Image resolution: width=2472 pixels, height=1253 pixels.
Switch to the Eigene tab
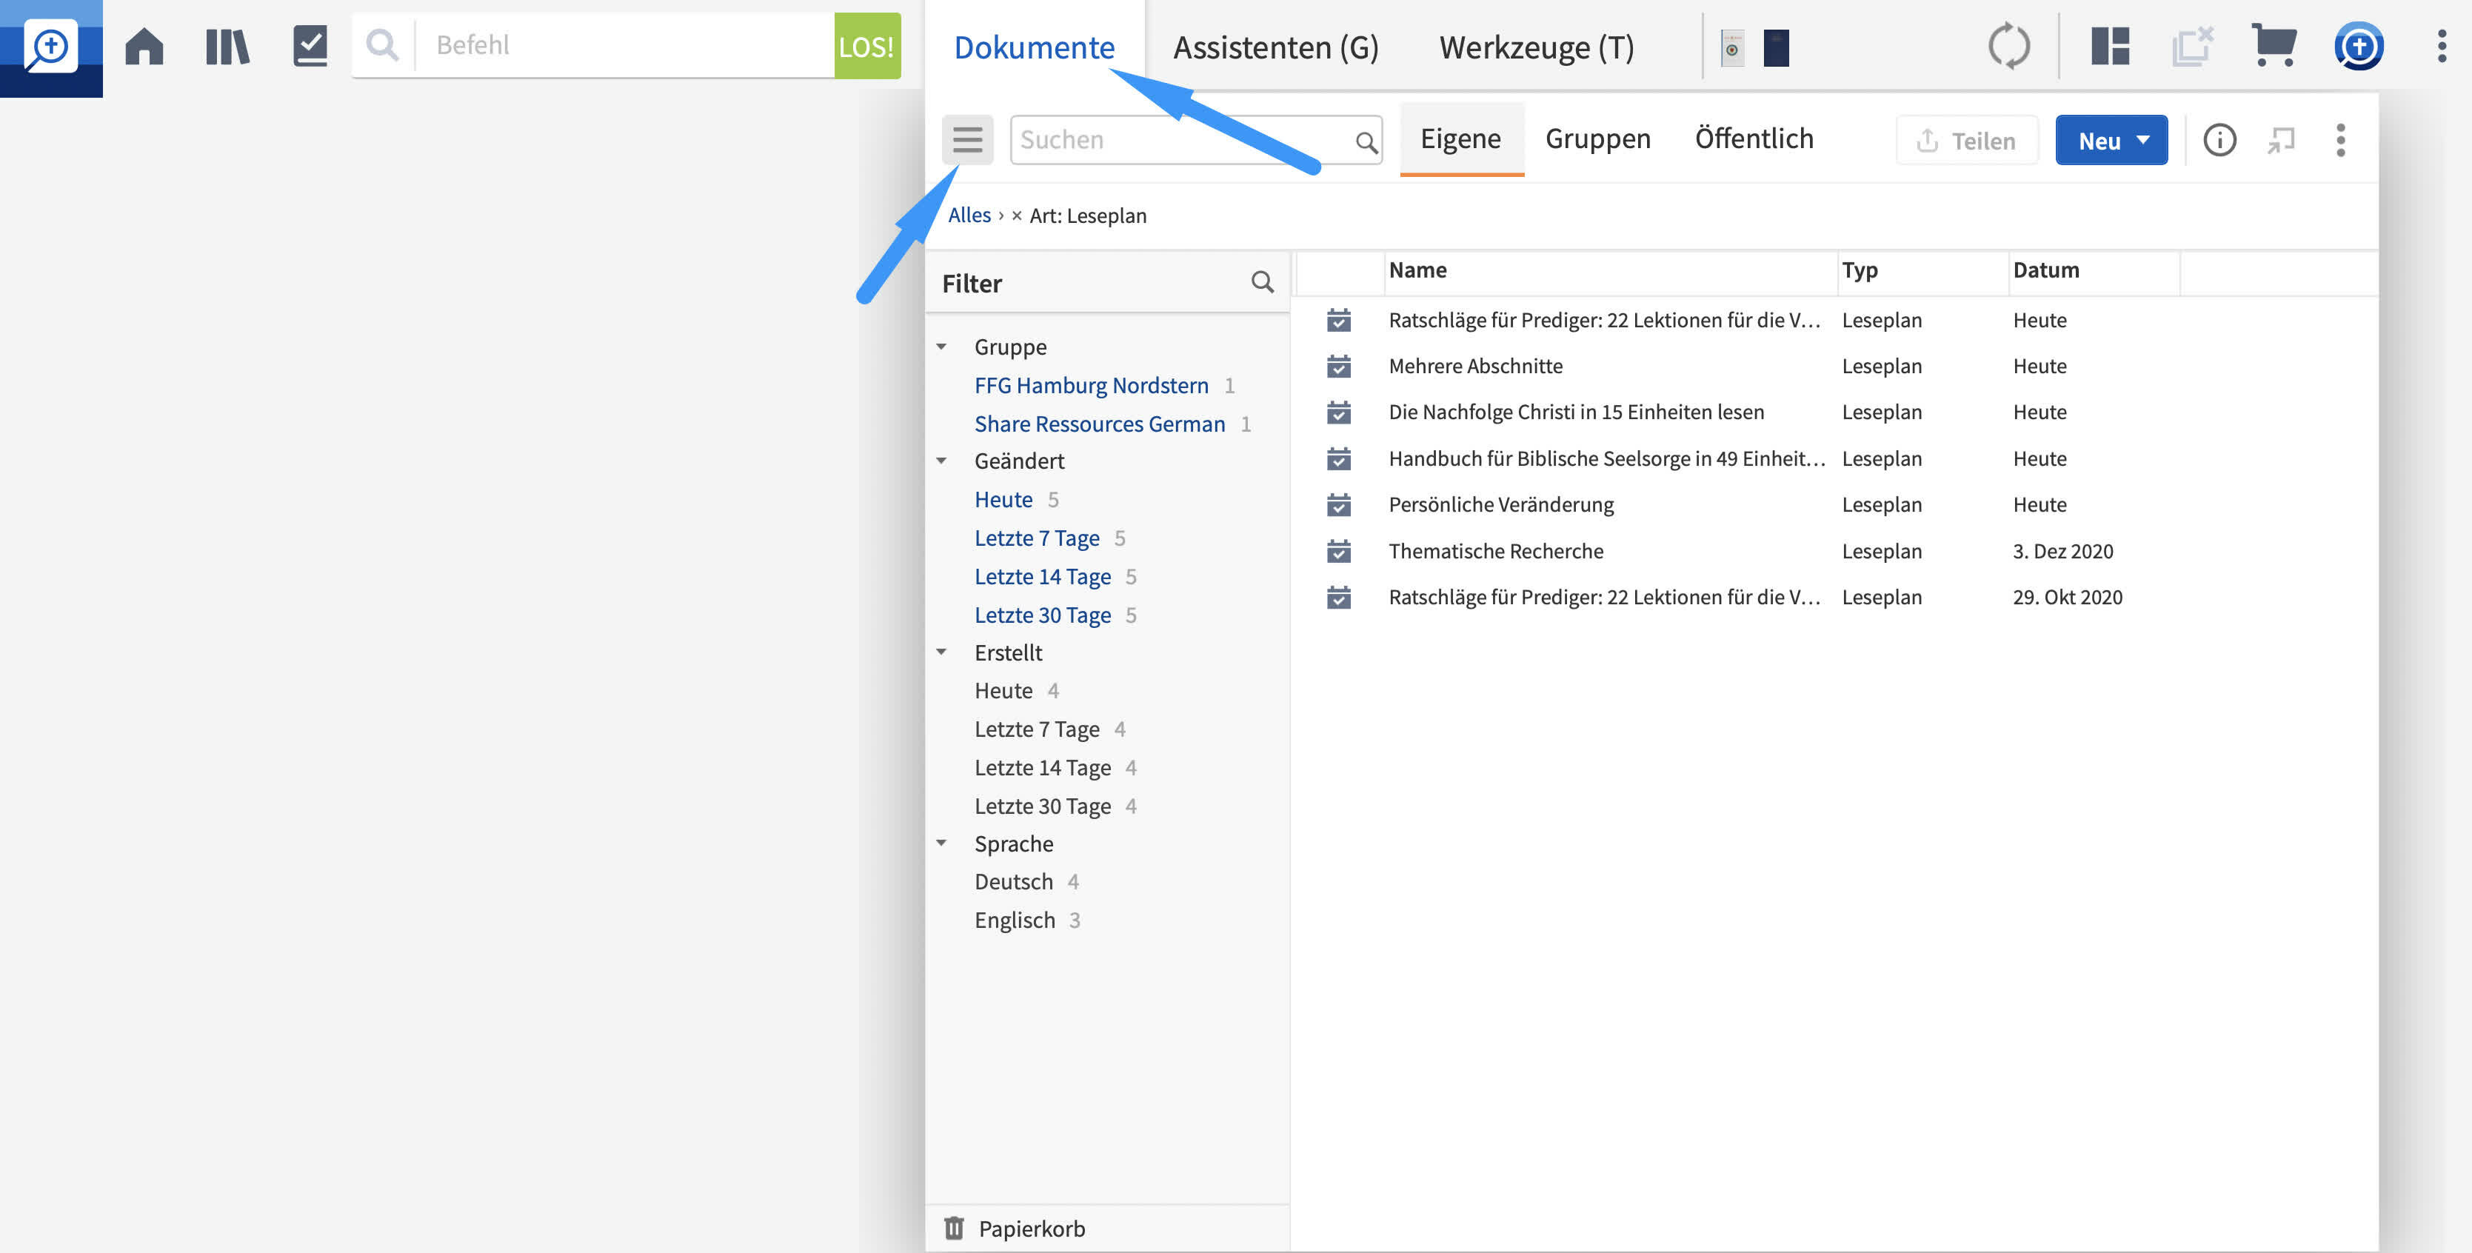tap(1460, 139)
